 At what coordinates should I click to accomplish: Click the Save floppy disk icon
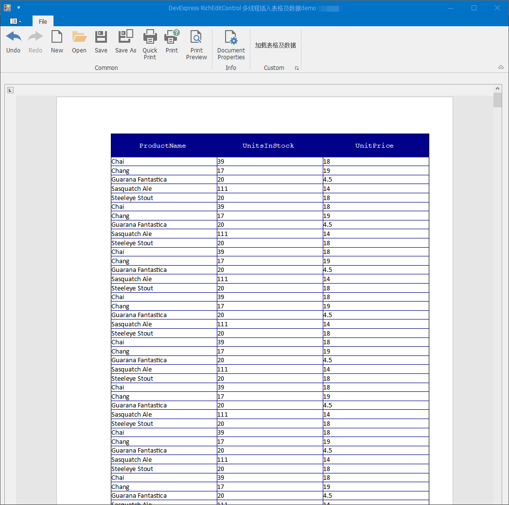pos(101,36)
